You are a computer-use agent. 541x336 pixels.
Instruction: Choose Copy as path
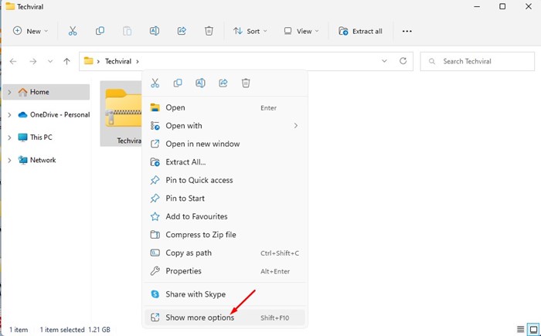point(225,253)
